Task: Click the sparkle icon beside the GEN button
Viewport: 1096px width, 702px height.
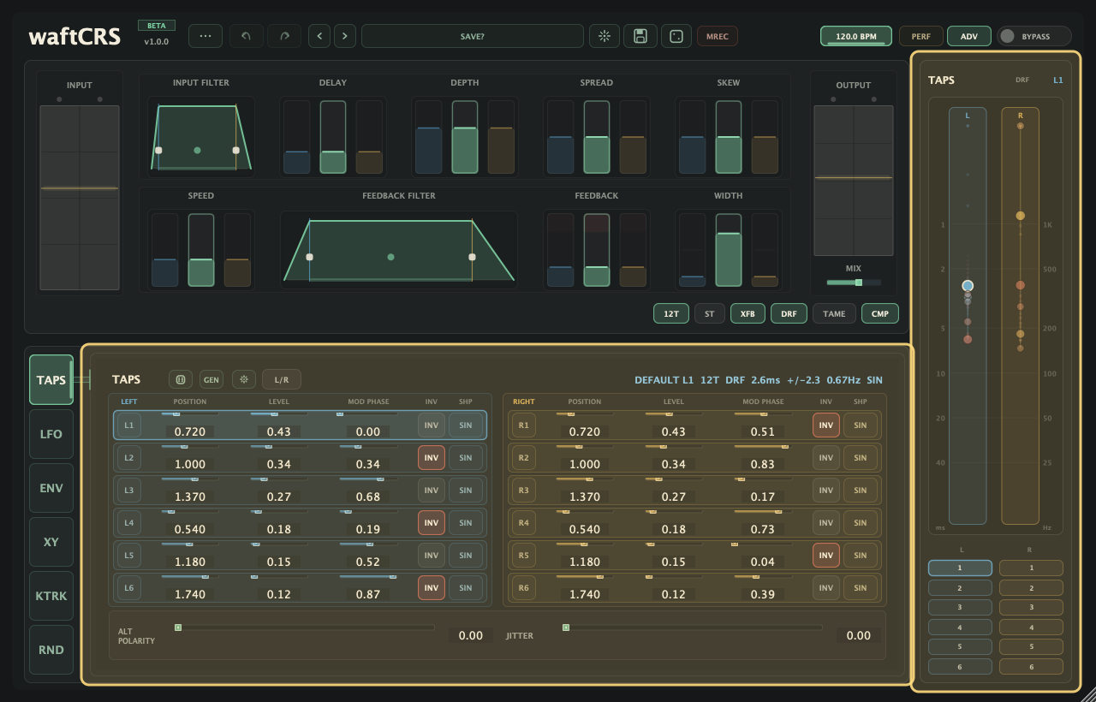Action: pos(244,379)
